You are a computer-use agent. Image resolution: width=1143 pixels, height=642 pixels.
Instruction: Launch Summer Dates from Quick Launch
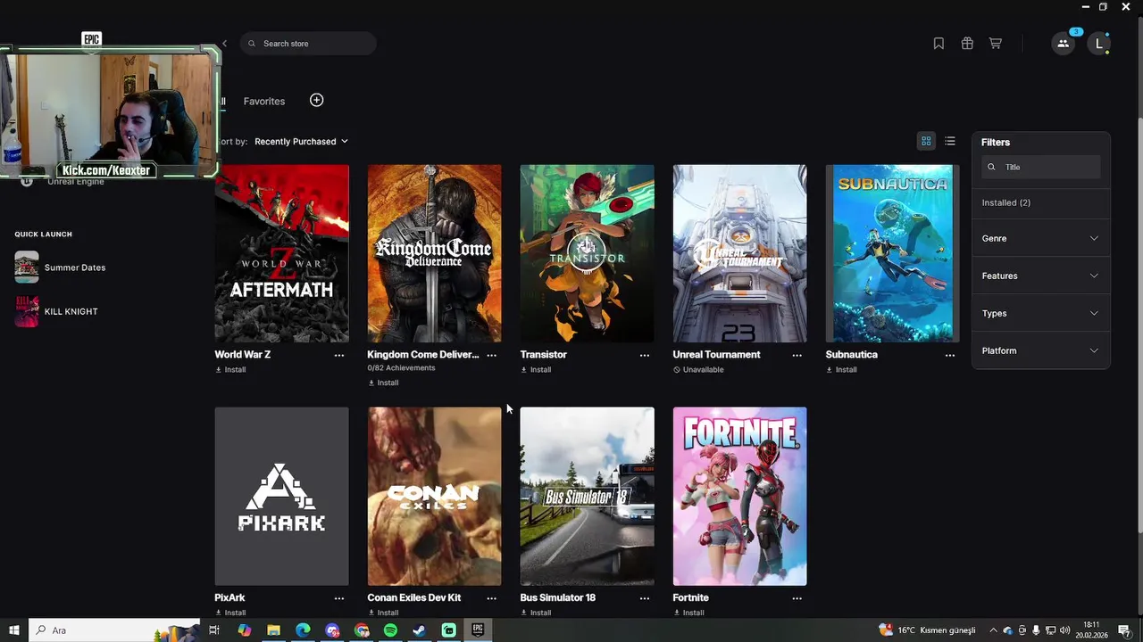point(60,267)
